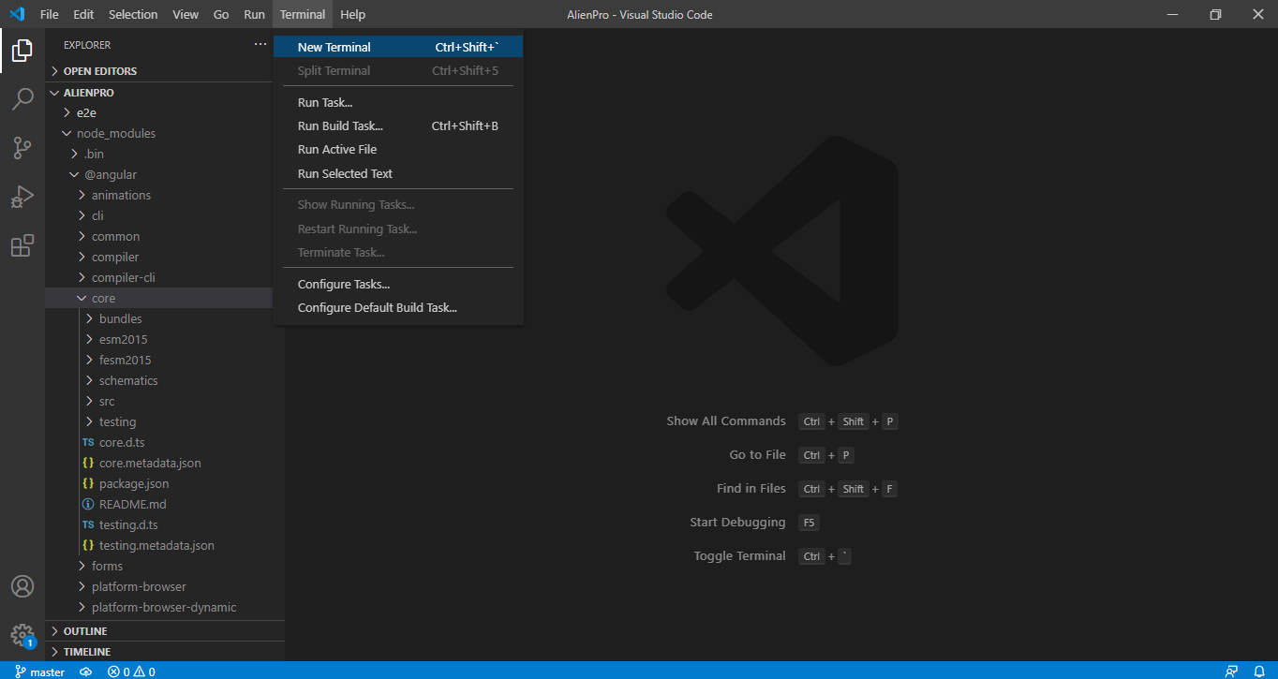This screenshot has width=1278, height=679.
Task: Open README.md file
Action: coord(158,504)
